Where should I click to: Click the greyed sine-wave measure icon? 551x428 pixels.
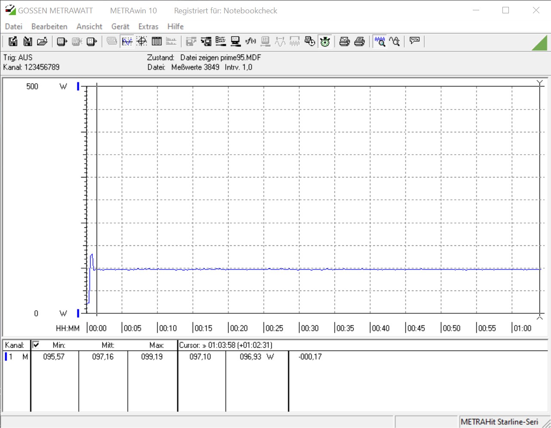[280, 41]
